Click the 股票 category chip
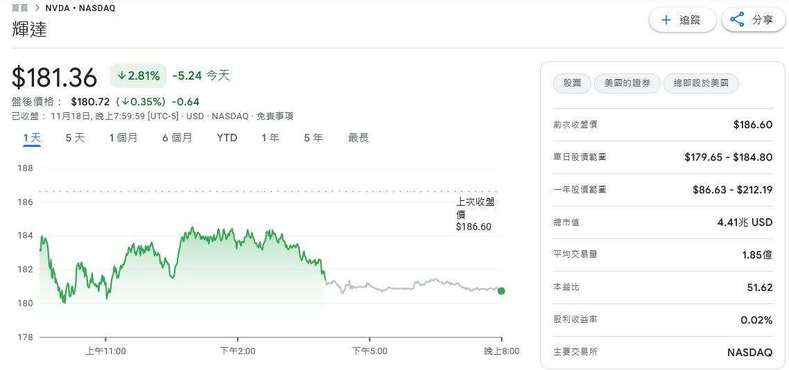Viewport: 789px width, 370px height. 572,83
